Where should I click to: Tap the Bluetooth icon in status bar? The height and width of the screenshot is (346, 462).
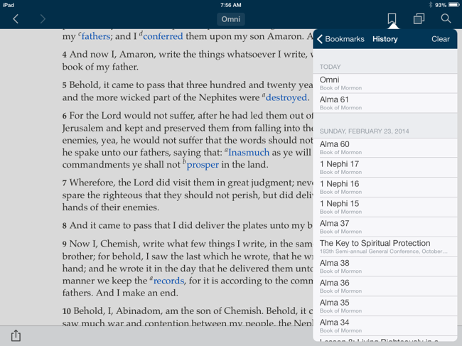430,5
